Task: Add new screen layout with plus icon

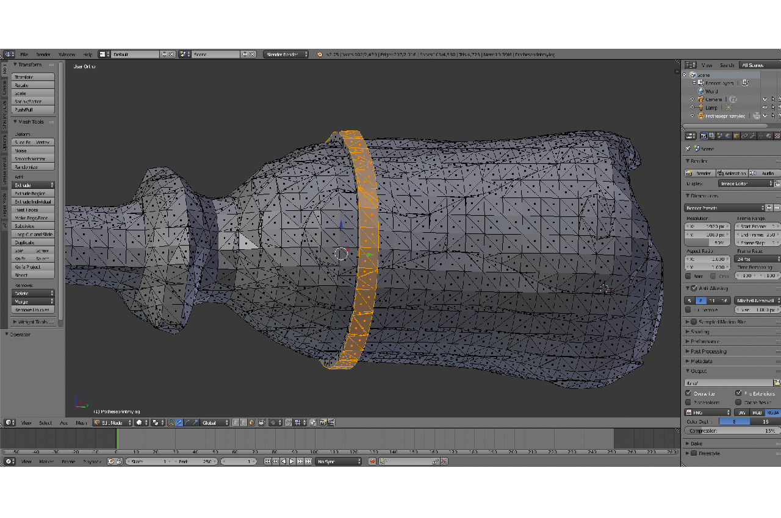Action: point(164,54)
